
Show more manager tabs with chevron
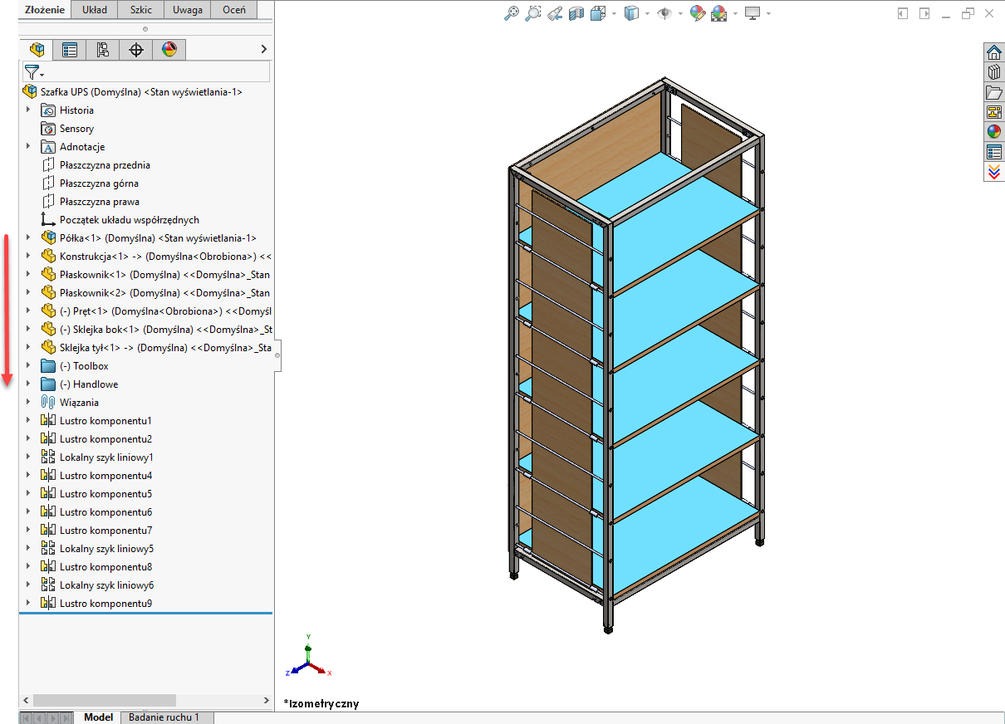click(x=264, y=50)
